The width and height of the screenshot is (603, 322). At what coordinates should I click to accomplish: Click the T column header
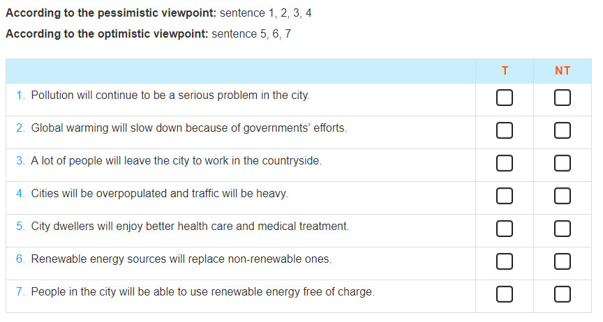pyautogui.click(x=505, y=70)
